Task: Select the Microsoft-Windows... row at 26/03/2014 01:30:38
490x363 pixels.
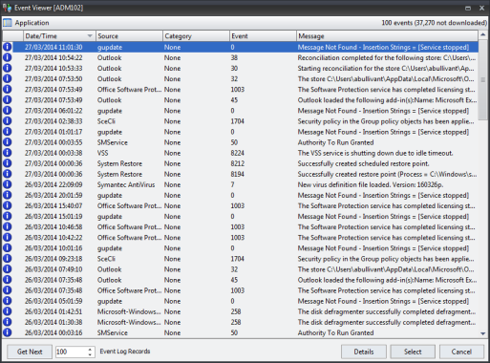Action: pyautogui.click(x=240, y=322)
